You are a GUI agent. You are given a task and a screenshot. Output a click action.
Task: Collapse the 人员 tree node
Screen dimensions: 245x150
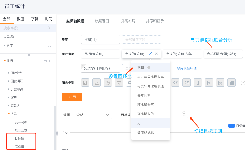(9, 114)
